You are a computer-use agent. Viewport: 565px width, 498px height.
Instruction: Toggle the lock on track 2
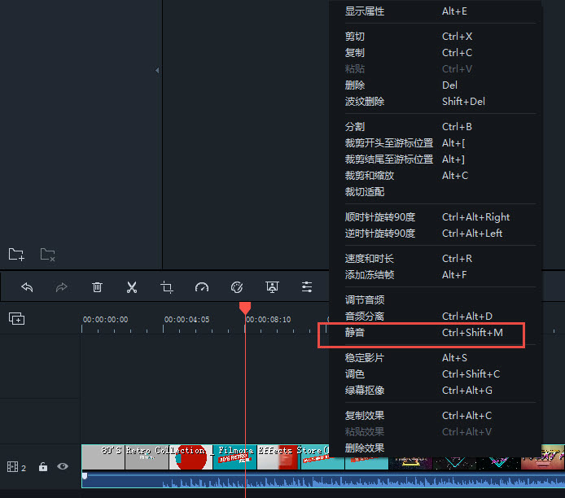pos(43,467)
